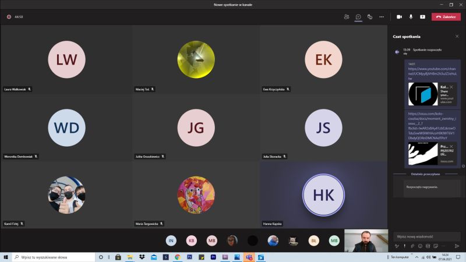Image resolution: width=466 pixels, height=262 pixels.
Task: Toggle the camera on or off
Action: click(400, 17)
